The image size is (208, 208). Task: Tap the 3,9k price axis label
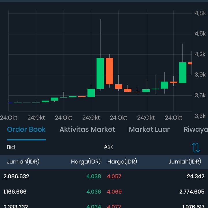pos(200,75)
